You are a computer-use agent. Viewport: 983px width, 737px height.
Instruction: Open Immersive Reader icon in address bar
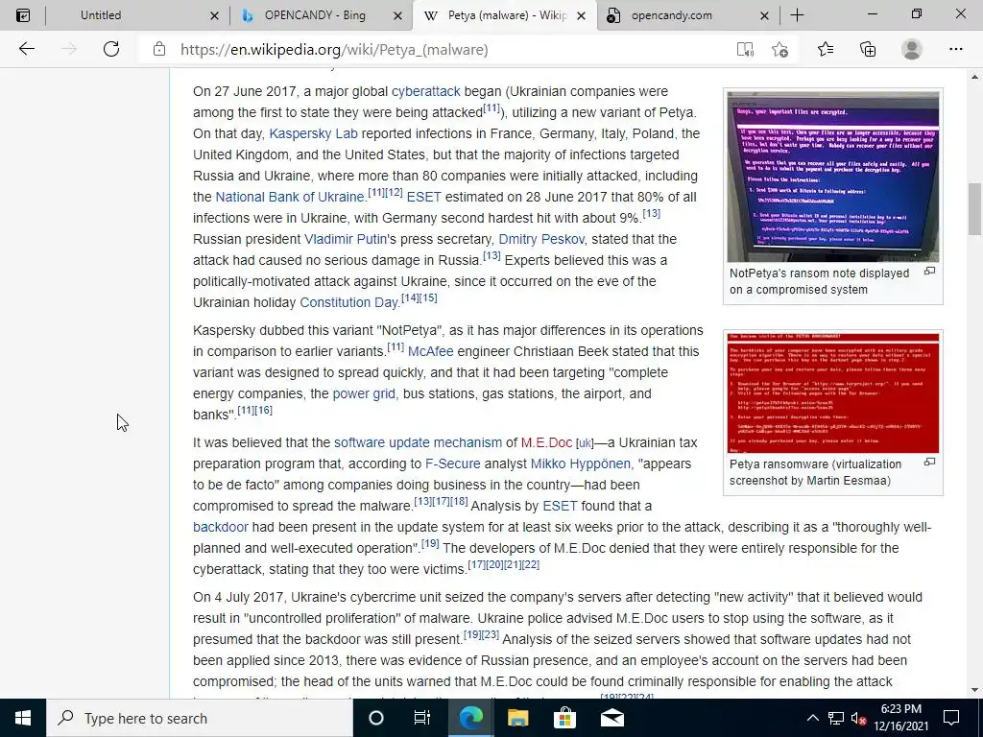click(x=745, y=50)
